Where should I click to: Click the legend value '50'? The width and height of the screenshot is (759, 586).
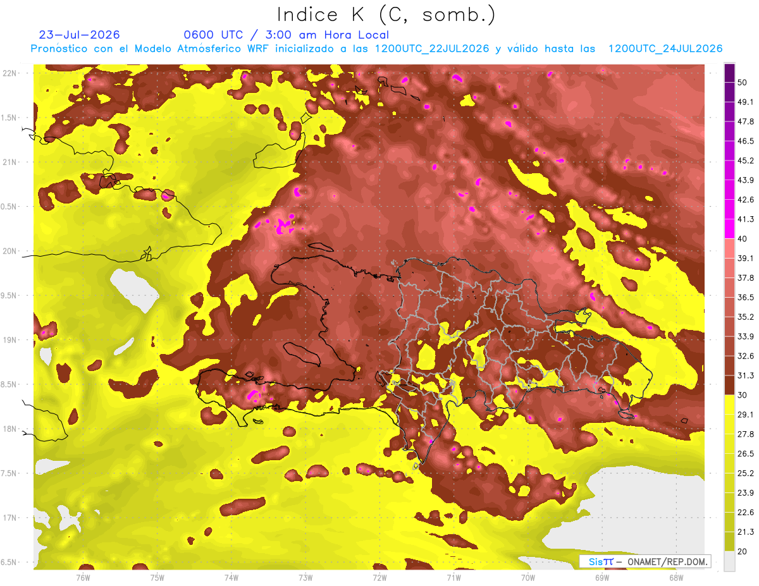pyautogui.click(x=742, y=82)
